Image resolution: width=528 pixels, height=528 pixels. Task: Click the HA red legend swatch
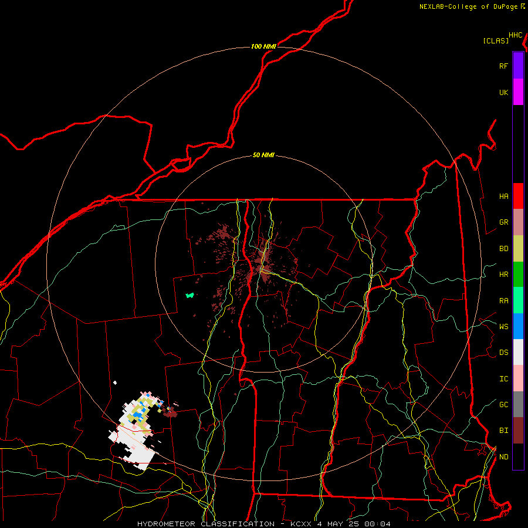click(518, 196)
